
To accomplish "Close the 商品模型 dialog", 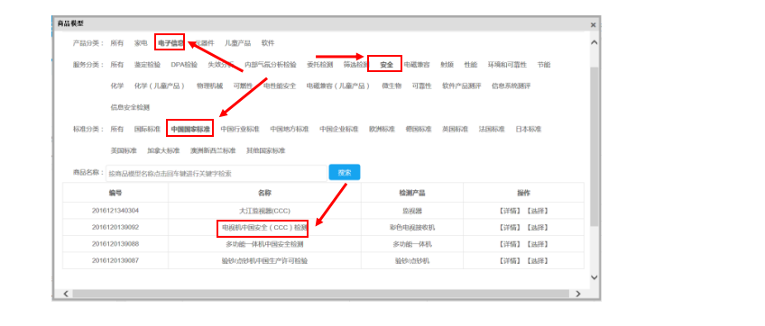I will click(x=593, y=24).
